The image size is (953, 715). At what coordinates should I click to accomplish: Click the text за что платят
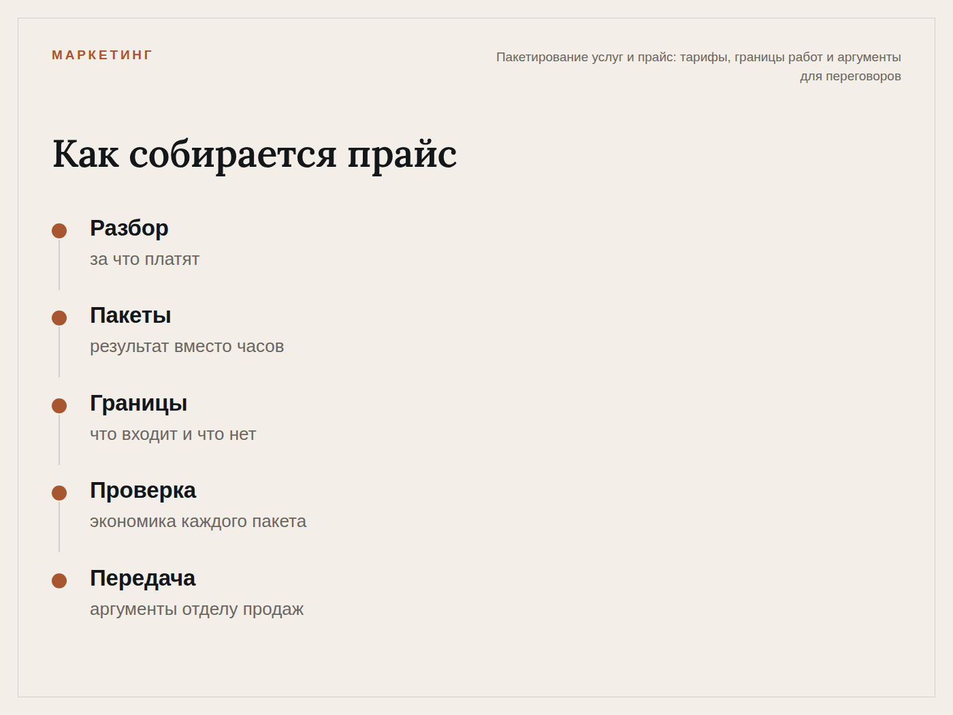point(144,259)
